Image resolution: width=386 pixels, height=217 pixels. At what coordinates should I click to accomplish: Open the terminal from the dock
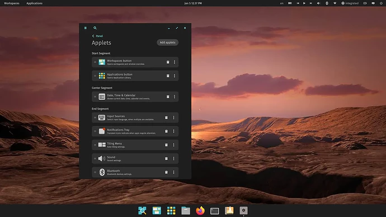tap(215, 211)
